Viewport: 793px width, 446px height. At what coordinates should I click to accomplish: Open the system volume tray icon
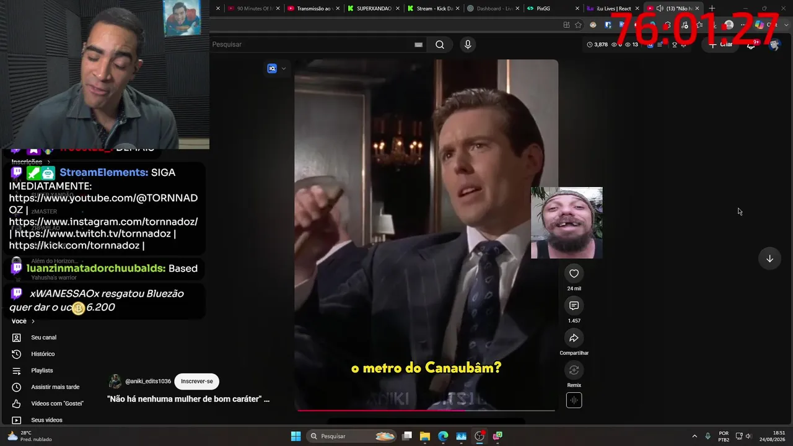pyautogui.click(x=748, y=436)
